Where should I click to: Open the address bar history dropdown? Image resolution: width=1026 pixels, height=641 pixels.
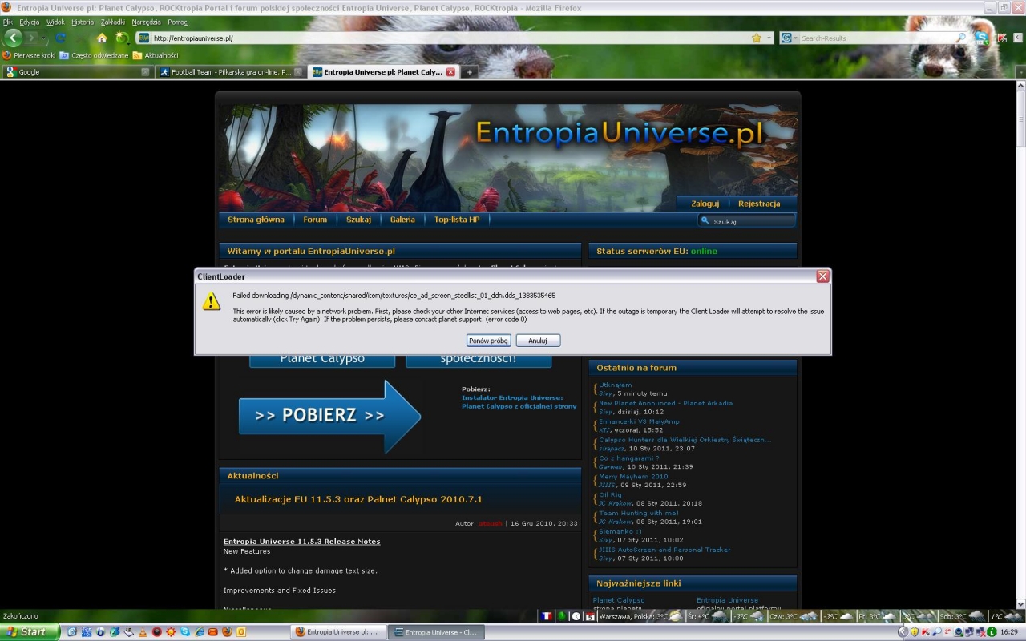(769, 38)
